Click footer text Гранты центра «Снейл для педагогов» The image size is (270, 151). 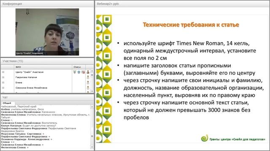(x=237, y=139)
